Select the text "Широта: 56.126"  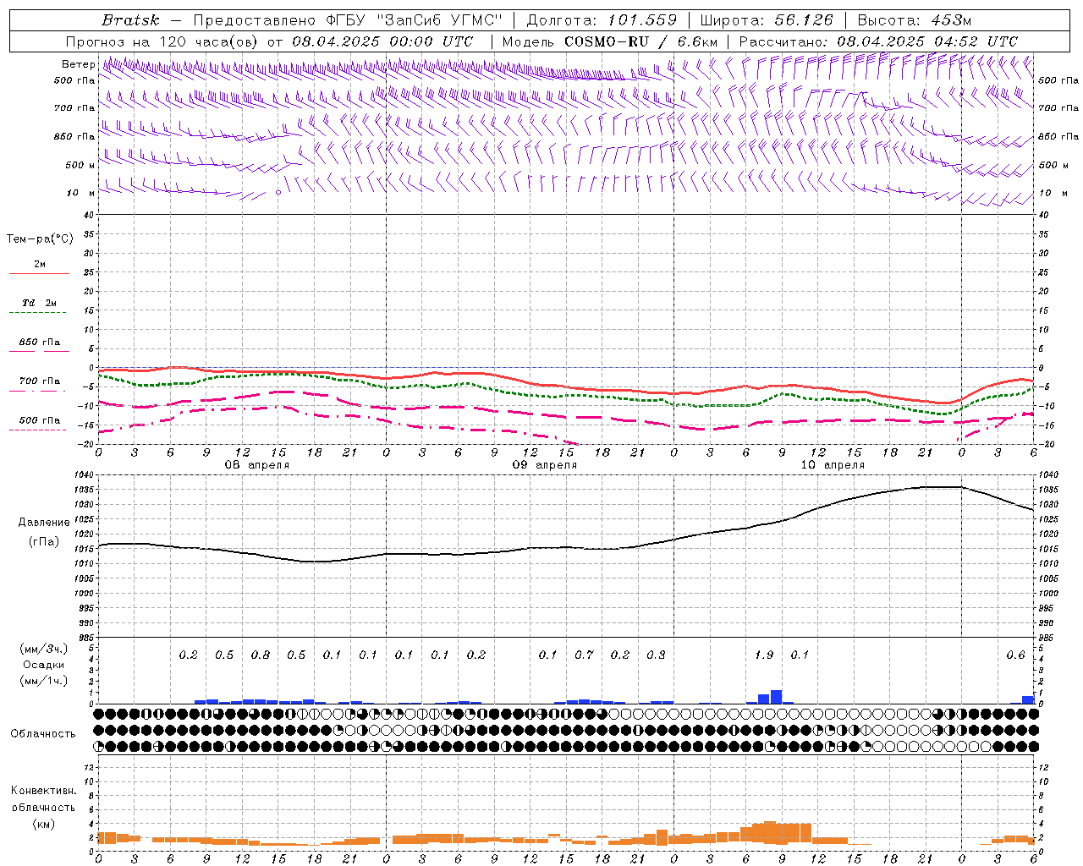pos(767,20)
